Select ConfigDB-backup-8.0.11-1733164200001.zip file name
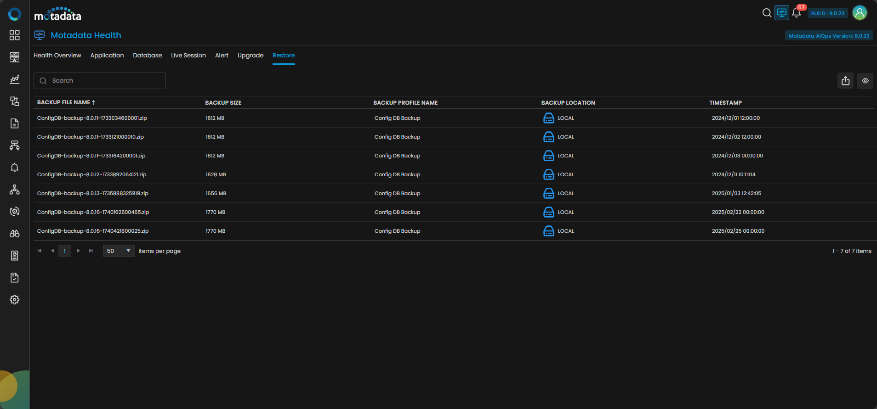 coord(91,156)
